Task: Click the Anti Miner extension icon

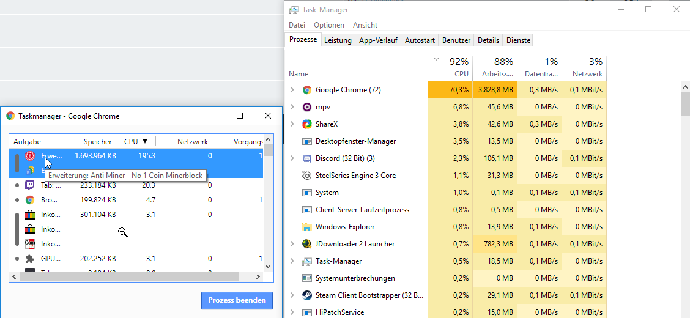Action: [x=30, y=156]
